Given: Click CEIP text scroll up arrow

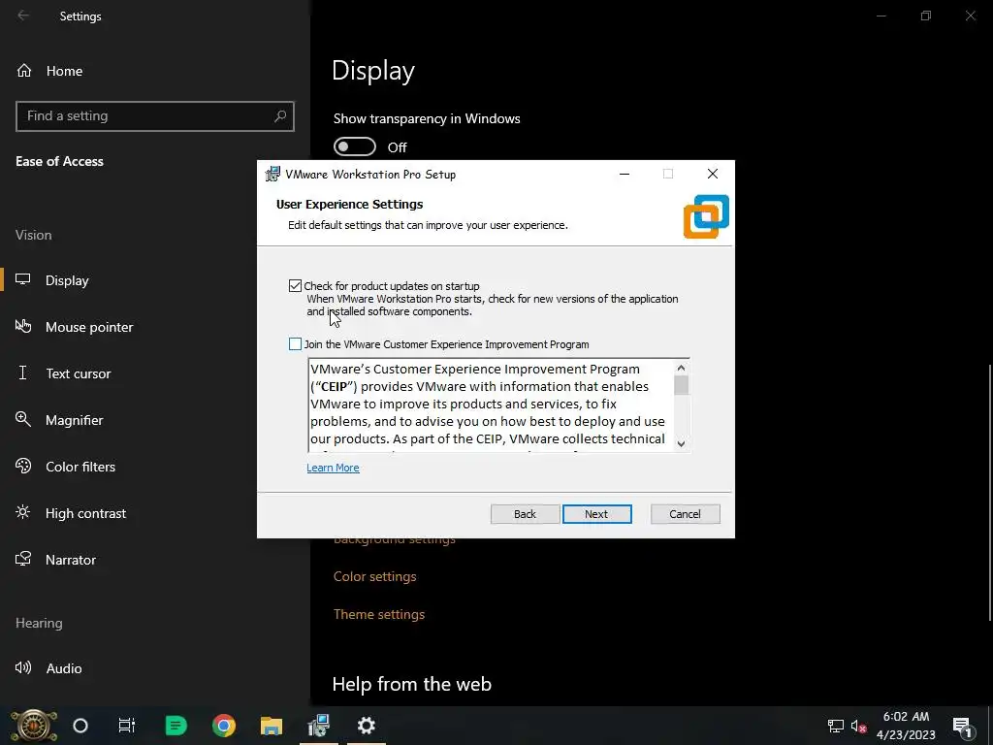Looking at the screenshot, I should (x=681, y=368).
